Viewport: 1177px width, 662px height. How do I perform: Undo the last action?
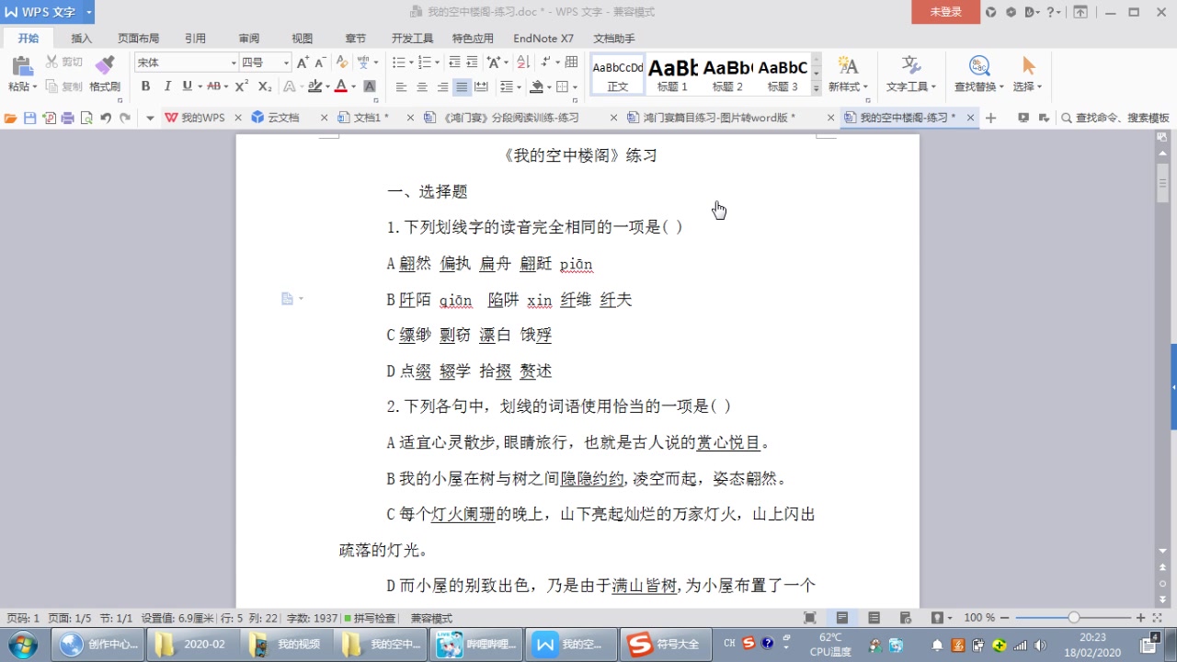pyautogui.click(x=106, y=118)
